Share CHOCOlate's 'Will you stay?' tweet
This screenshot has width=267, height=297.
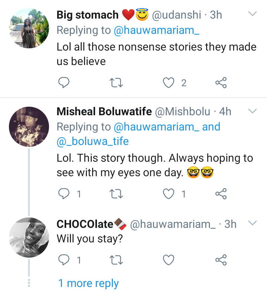[x=221, y=260]
